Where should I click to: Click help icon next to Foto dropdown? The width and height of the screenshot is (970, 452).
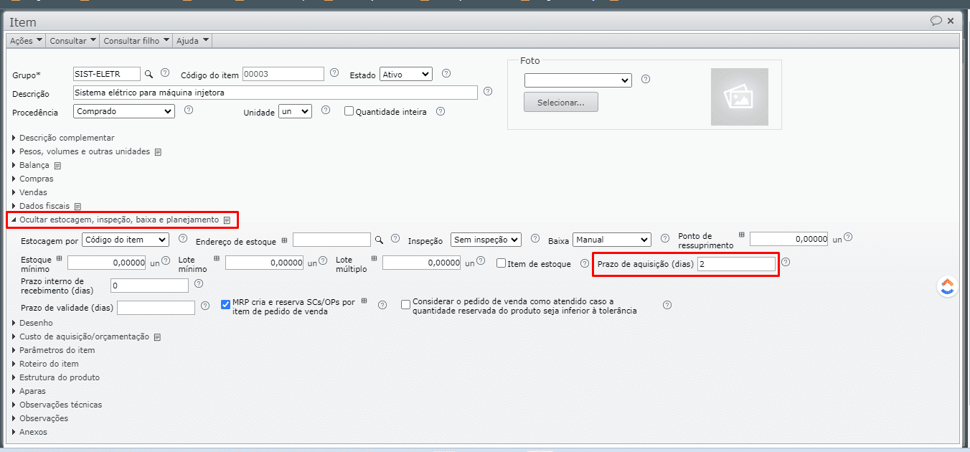[x=646, y=79]
